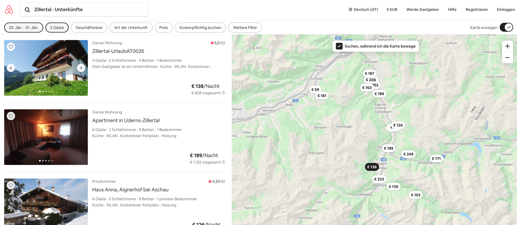The width and height of the screenshot is (517, 225).
Task: Click the 4,33 (6) star rating
Action: click(217, 181)
